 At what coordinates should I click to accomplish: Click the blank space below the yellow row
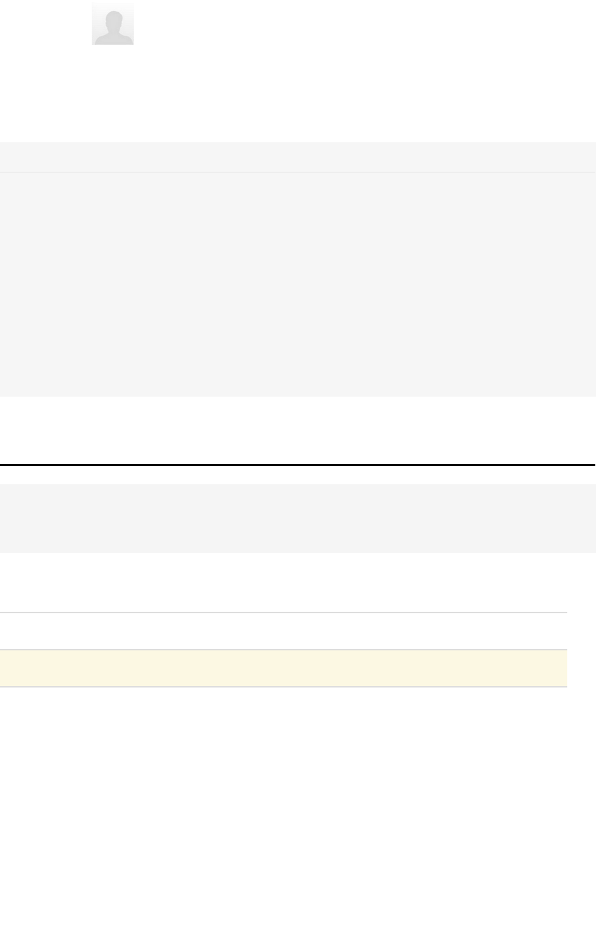tap(283, 806)
